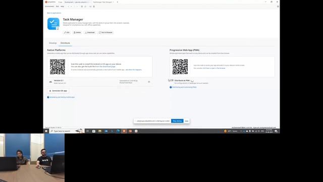323x182 pixels.
Task: Open the 'see when this happens' link
Action: 133,70
